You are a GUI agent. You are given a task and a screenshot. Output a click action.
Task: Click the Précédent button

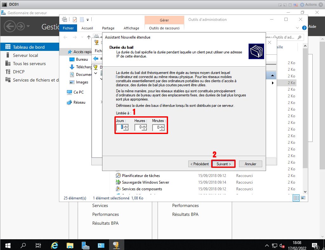[199, 164]
